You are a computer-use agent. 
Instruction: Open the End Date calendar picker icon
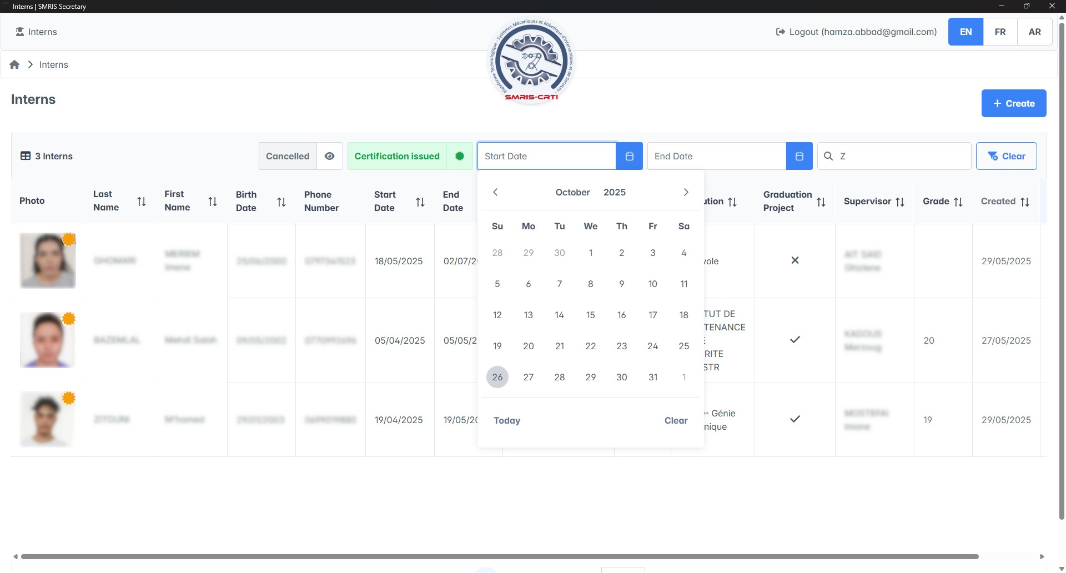(799, 156)
